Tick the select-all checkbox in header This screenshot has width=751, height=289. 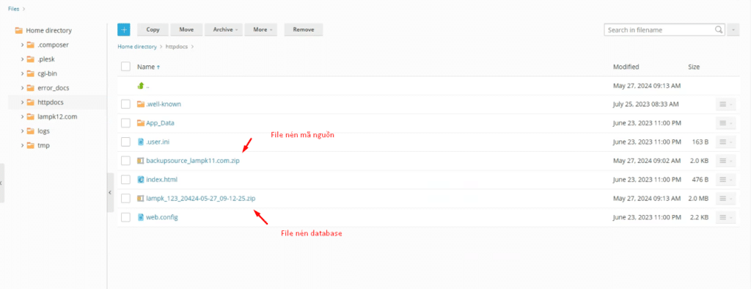click(125, 67)
